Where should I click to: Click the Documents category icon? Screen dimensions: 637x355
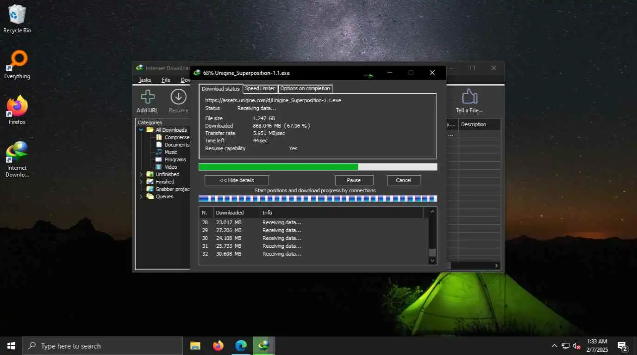click(x=159, y=145)
